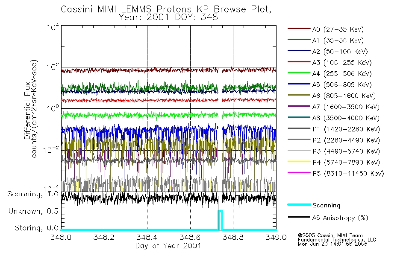Click the dark red A0 legend line swatch
The image size is (406, 256).
click(299, 29)
